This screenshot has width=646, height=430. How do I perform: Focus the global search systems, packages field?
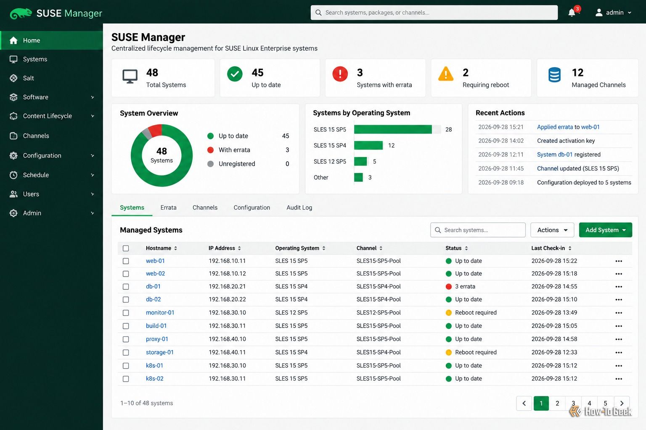click(434, 13)
